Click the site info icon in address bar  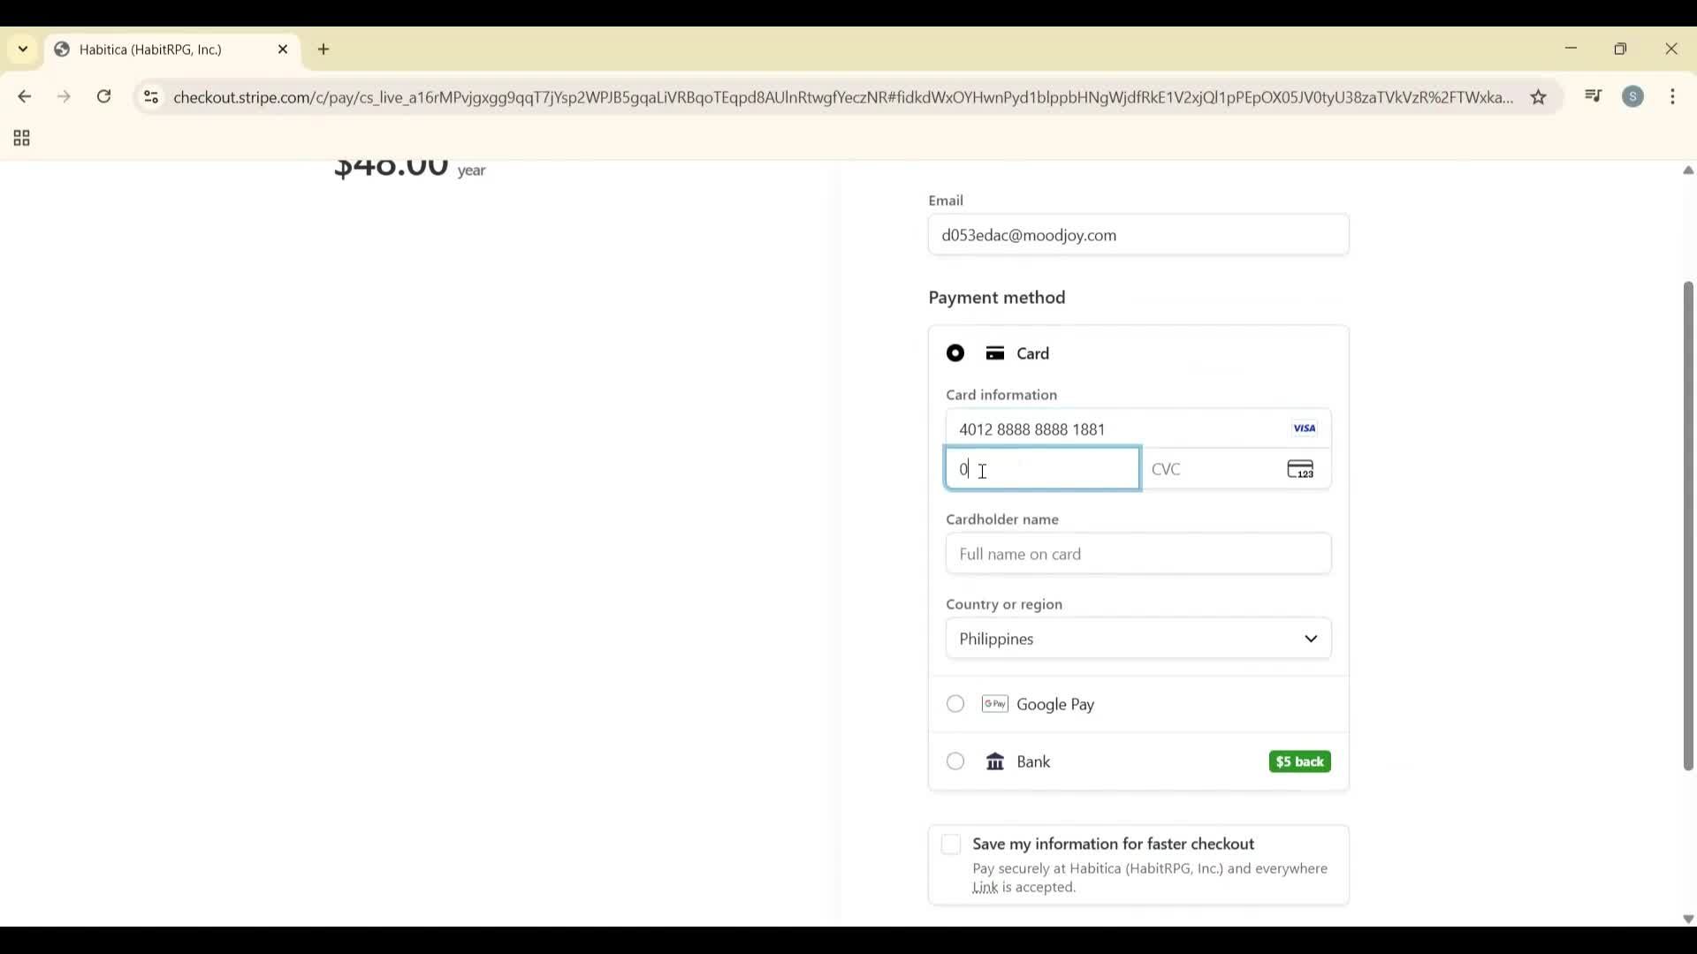150,97
